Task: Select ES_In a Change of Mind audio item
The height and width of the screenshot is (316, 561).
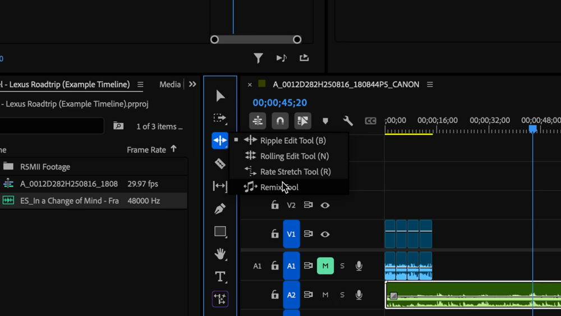Action: 70,201
